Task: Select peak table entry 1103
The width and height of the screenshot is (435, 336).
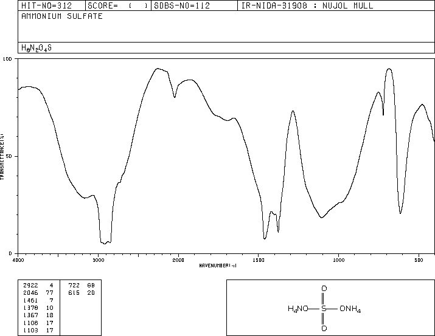Action: [x=30, y=330]
